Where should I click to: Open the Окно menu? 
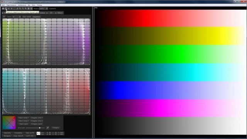(x=34, y=5)
